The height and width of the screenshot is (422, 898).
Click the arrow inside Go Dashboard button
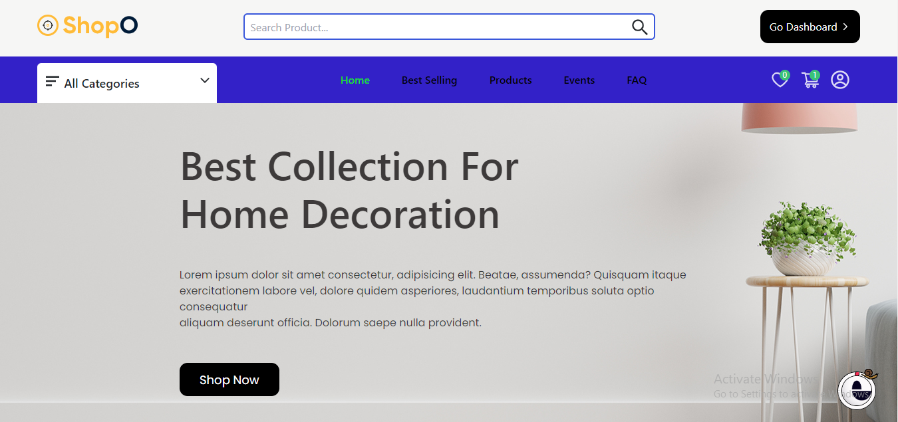[x=845, y=27]
